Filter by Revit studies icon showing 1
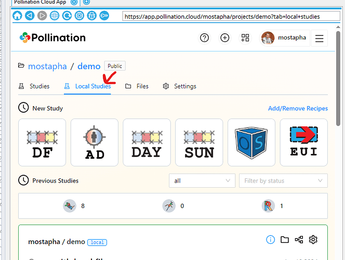Viewport: 345px width, 260px height. 269,206
